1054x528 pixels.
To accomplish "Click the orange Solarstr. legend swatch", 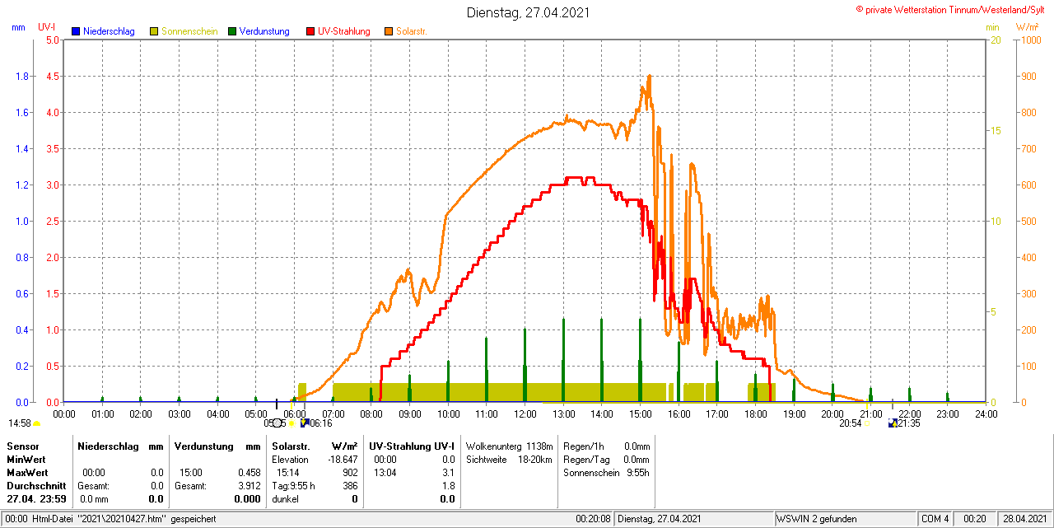I will pos(389,31).
